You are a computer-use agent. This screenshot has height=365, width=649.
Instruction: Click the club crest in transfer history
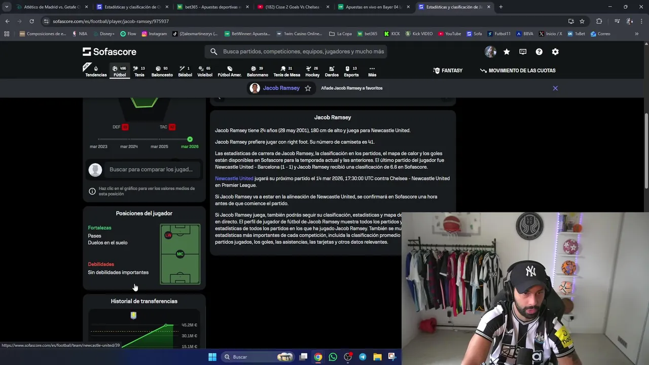pos(133,315)
